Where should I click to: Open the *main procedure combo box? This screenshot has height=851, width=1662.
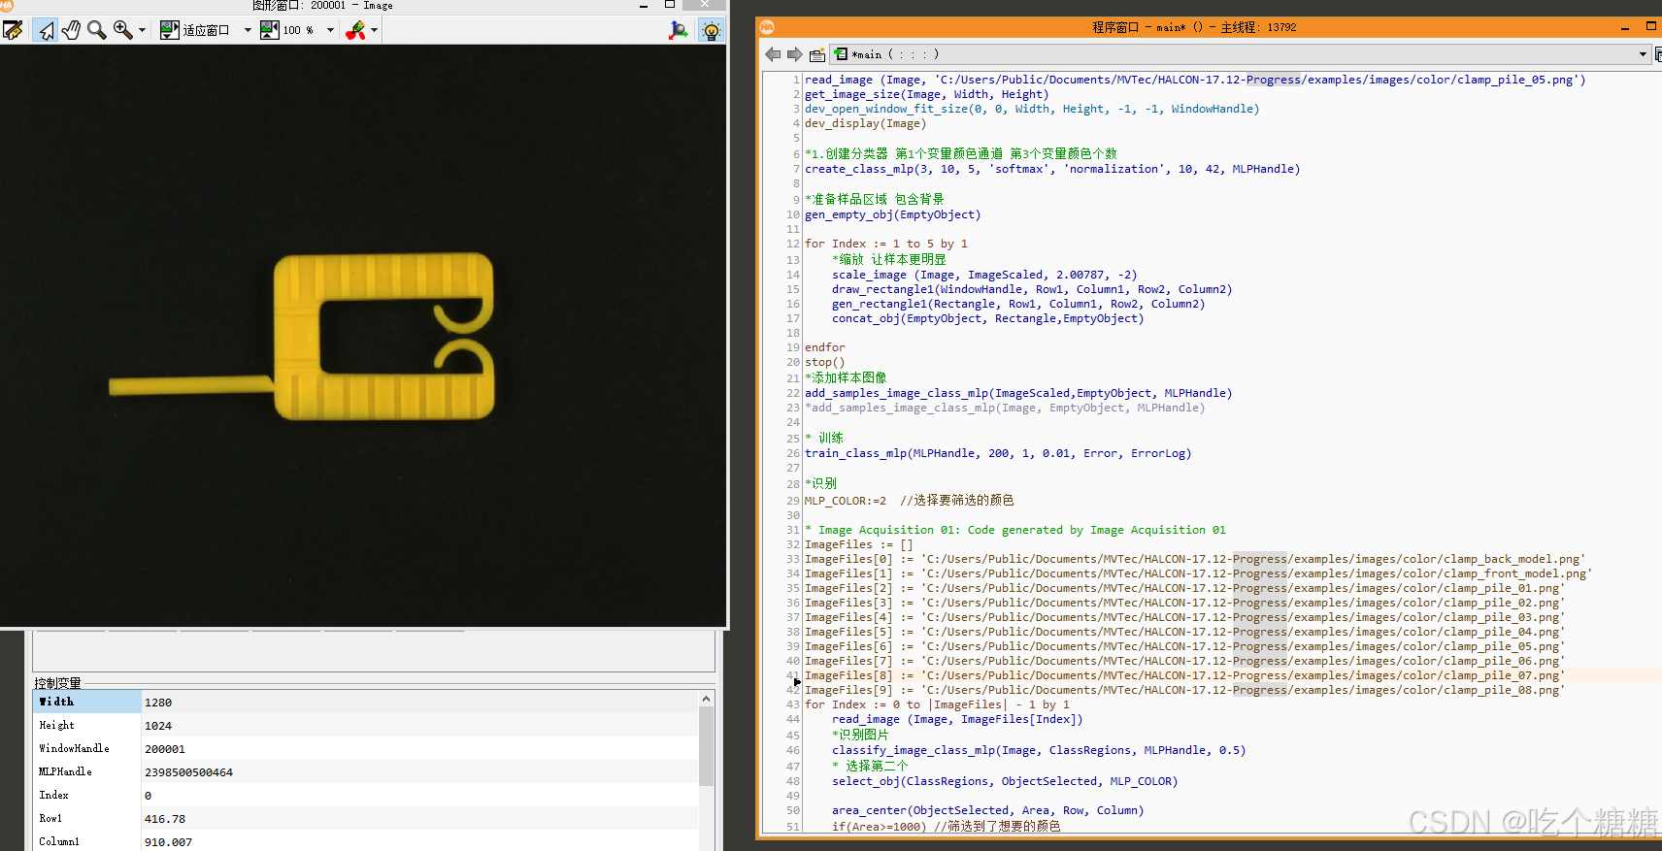(1240, 54)
